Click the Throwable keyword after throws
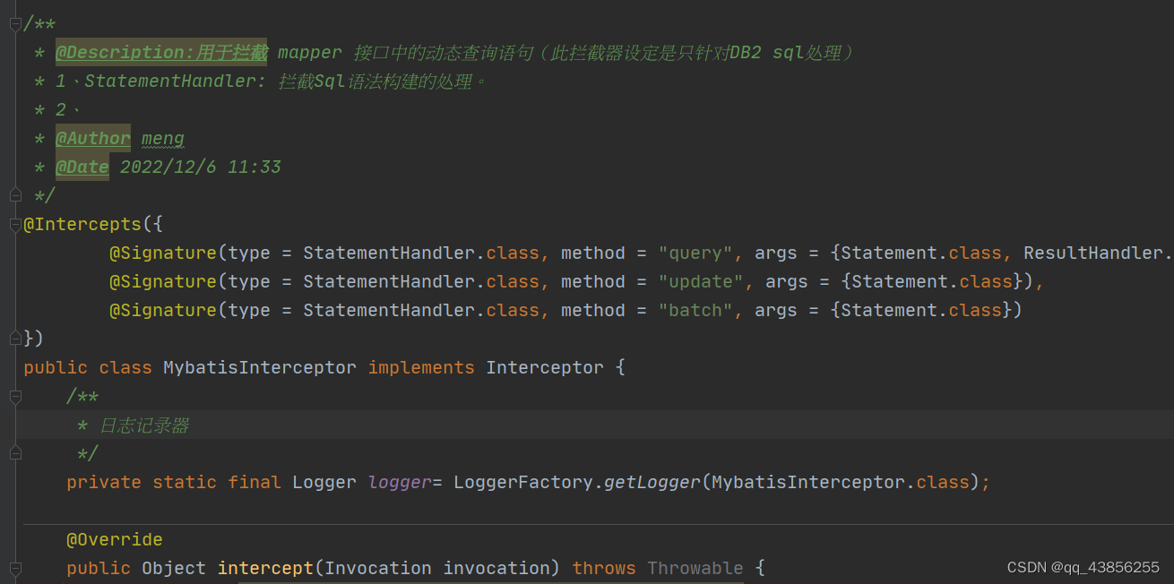The width and height of the screenshot is (1174, 584). [x=695, y=567]
